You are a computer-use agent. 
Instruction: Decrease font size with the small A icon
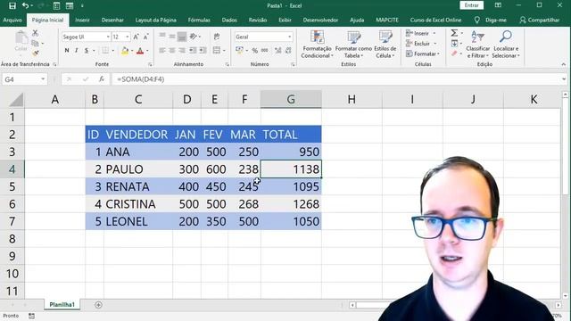click(x=145, y=37)
